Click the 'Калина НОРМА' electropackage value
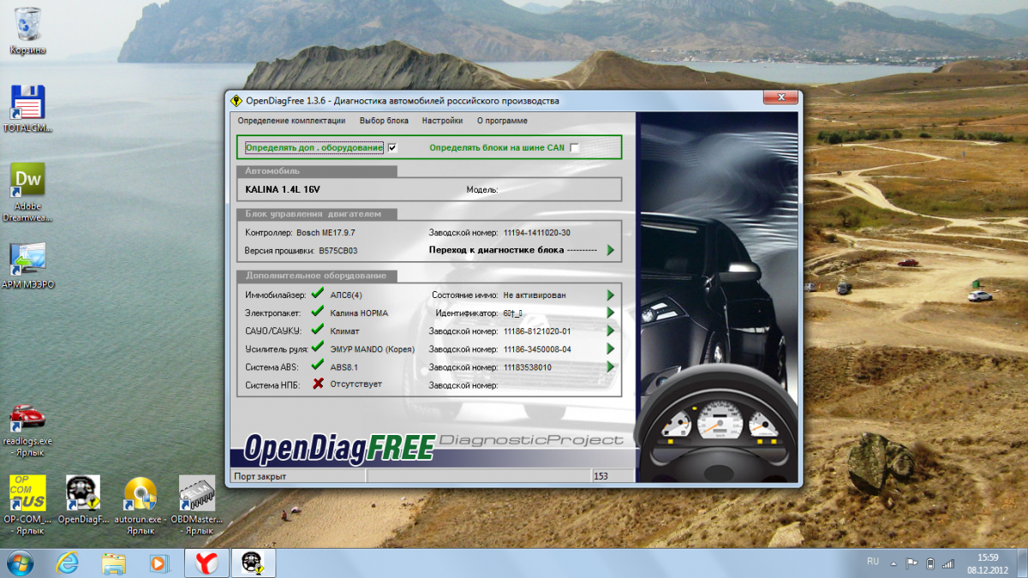Screen dimensions: 1028x578 tap(359, 313)
